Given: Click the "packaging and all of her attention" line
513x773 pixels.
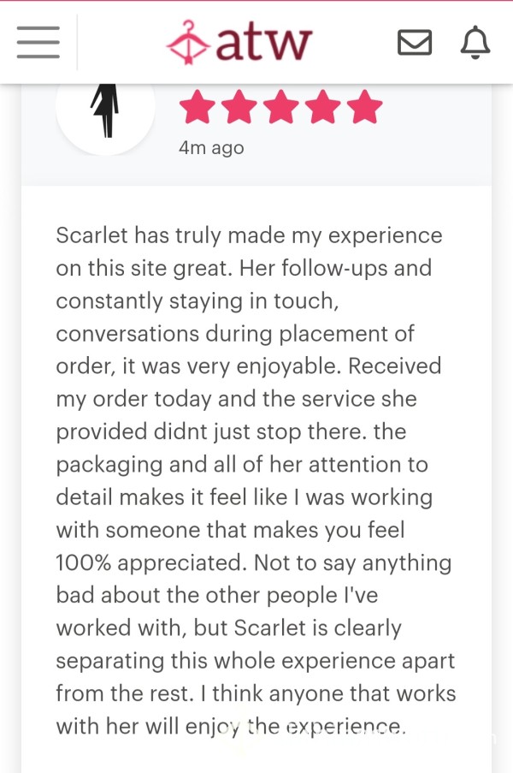Looking at the screenshot, I should pos(242,464).
